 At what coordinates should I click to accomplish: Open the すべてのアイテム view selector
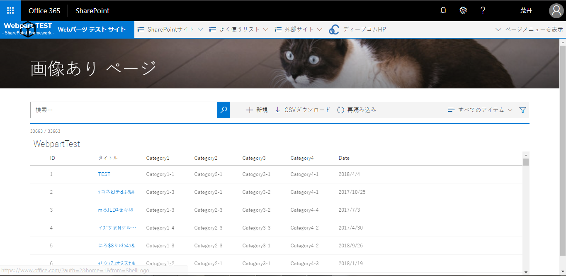click(x=481, y=110)
